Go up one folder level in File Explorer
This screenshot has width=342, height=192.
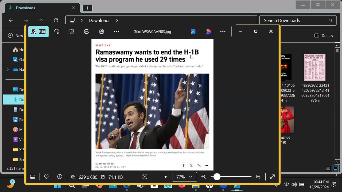click(41, 20)
